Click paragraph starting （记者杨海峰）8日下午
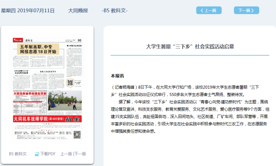Screen dimensions: 276x166 point(185,91)
